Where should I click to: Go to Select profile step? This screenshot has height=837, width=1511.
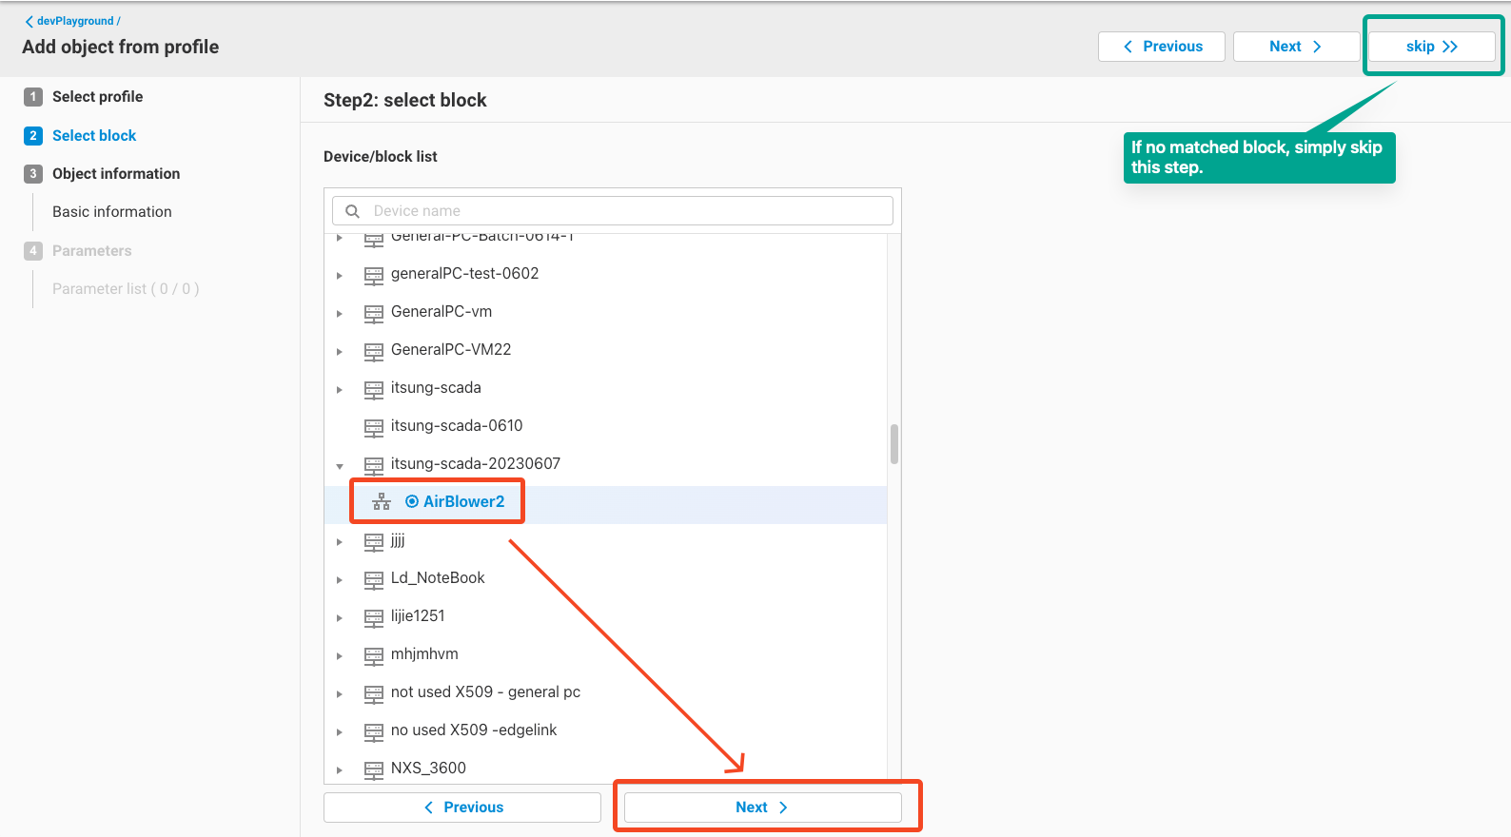tap(97, 97)
